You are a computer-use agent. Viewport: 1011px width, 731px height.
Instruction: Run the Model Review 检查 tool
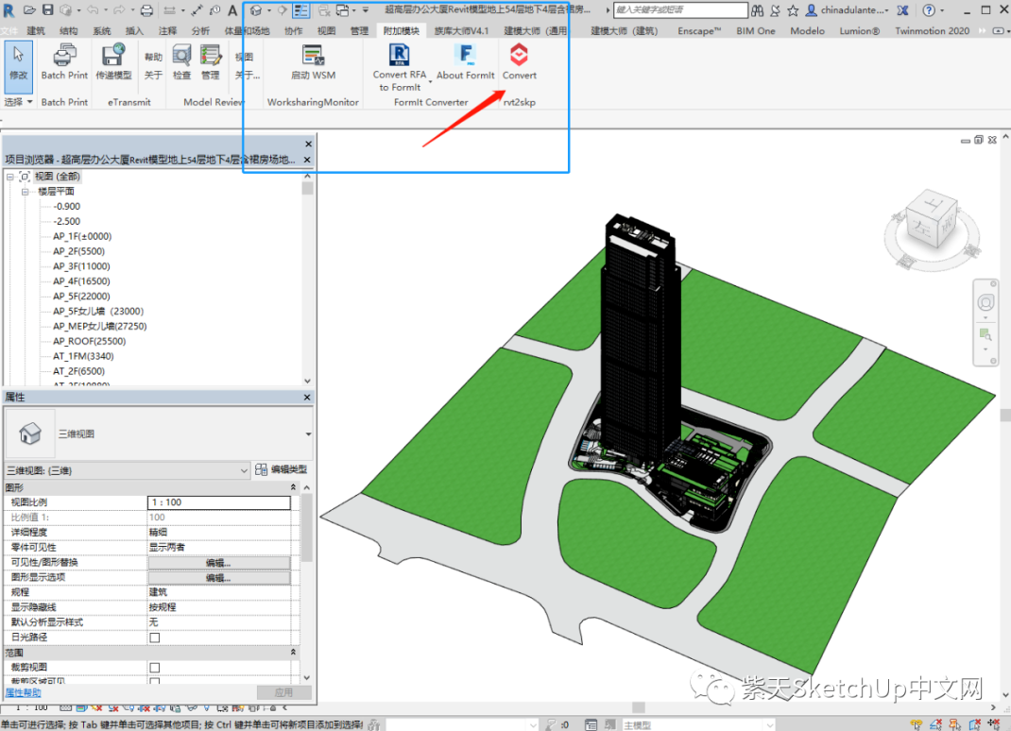(x=181, y=59)
